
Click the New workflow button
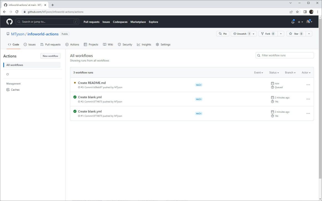pyautogui.click(x=50, y=56)
